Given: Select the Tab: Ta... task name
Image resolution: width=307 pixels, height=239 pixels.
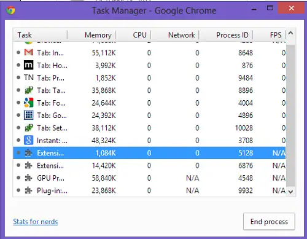Looking at the screenshot, I should point(52,90).
